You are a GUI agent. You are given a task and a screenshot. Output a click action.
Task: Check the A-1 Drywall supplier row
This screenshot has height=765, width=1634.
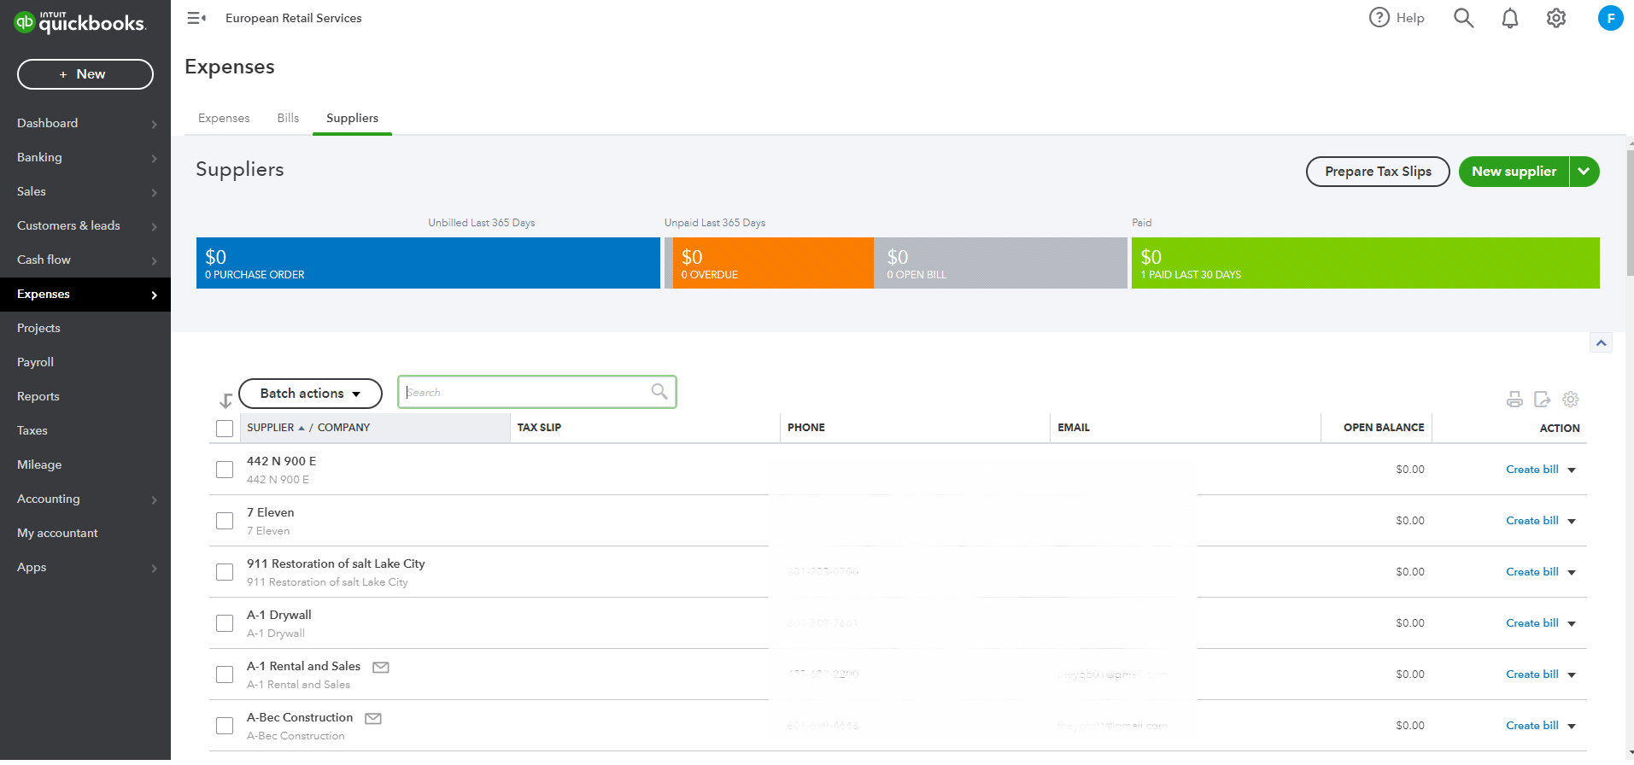pos(225,623)
